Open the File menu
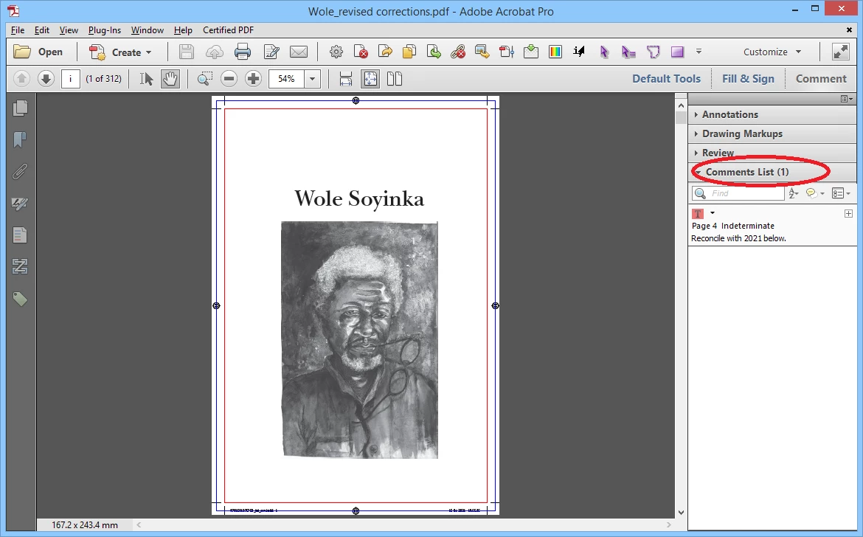 coord(18,30)
